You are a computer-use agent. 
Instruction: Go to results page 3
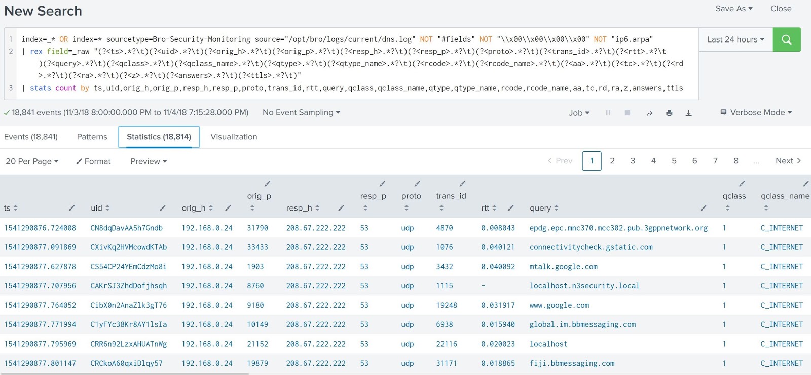633,161
